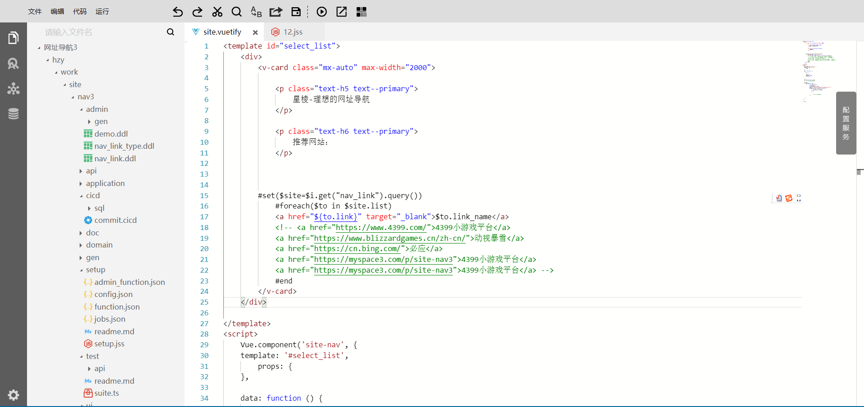Open the 代码 menu
Screen dimensions: 864x407
[80, 11]
